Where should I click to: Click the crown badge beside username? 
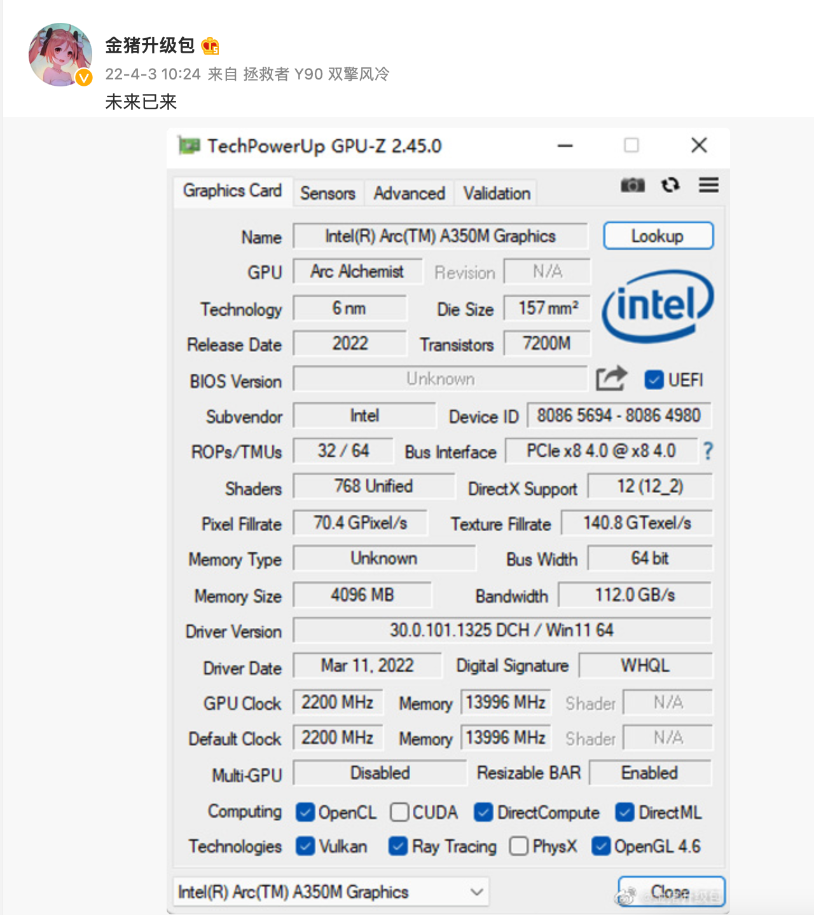pos(210,46)
